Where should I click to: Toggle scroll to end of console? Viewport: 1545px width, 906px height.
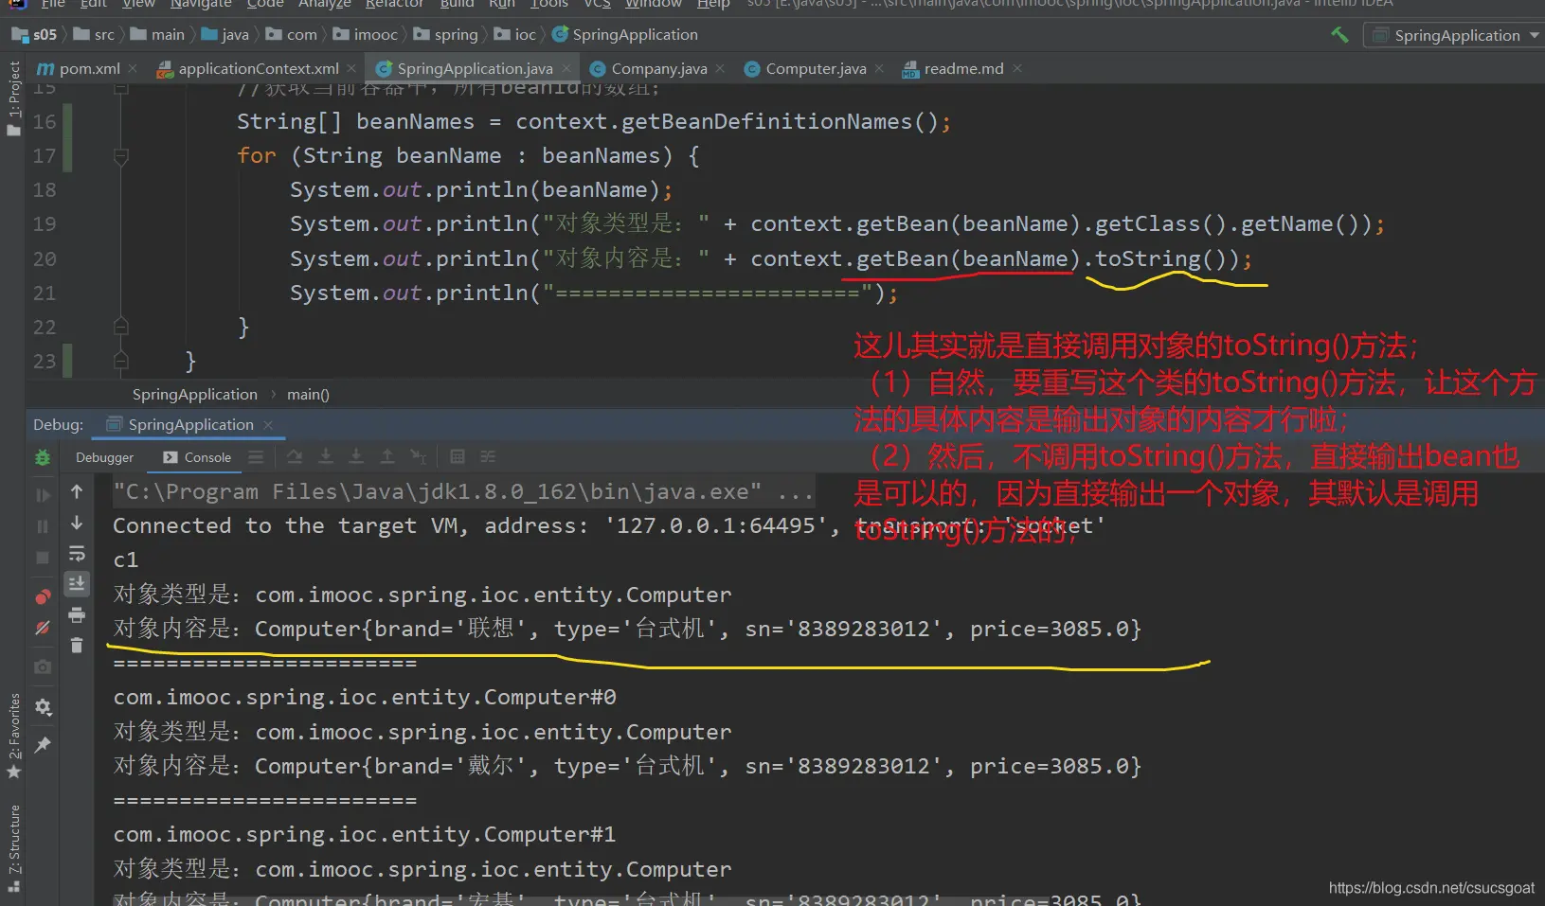(77, 583)
